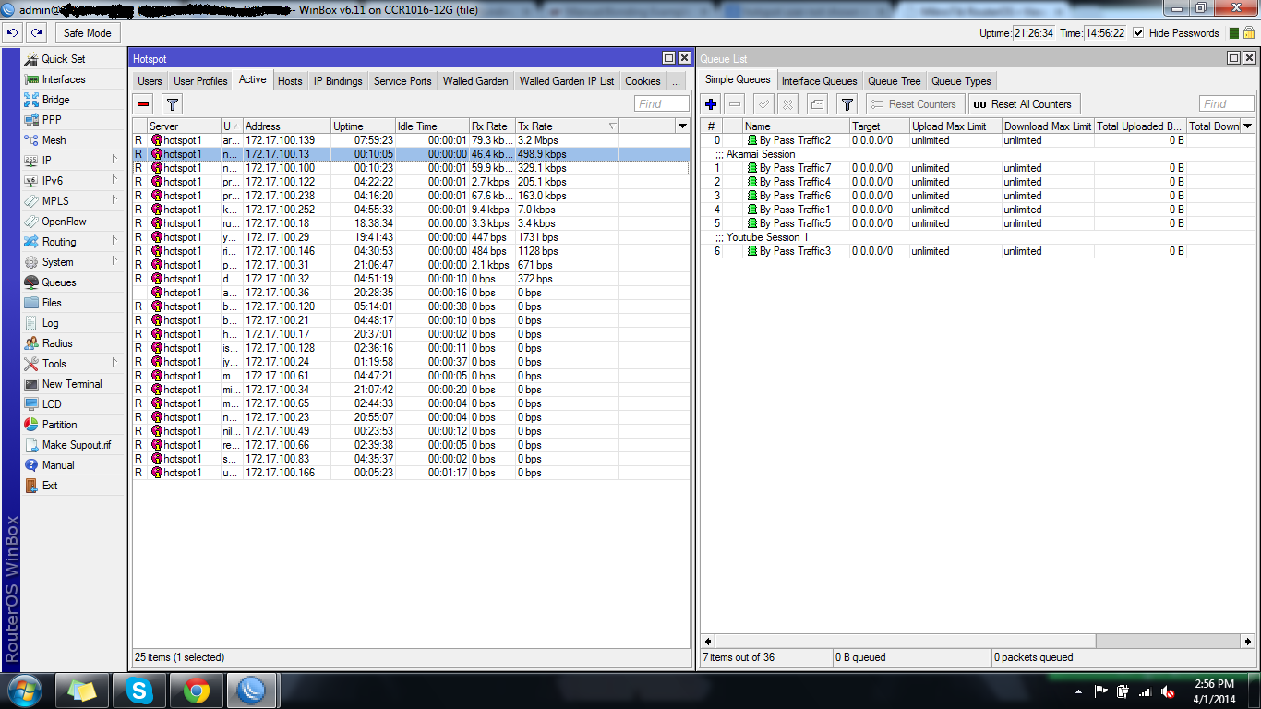Switch to the Walled Garden IP List tab
The image size is (1261, 709).
[x=567, y=81]
